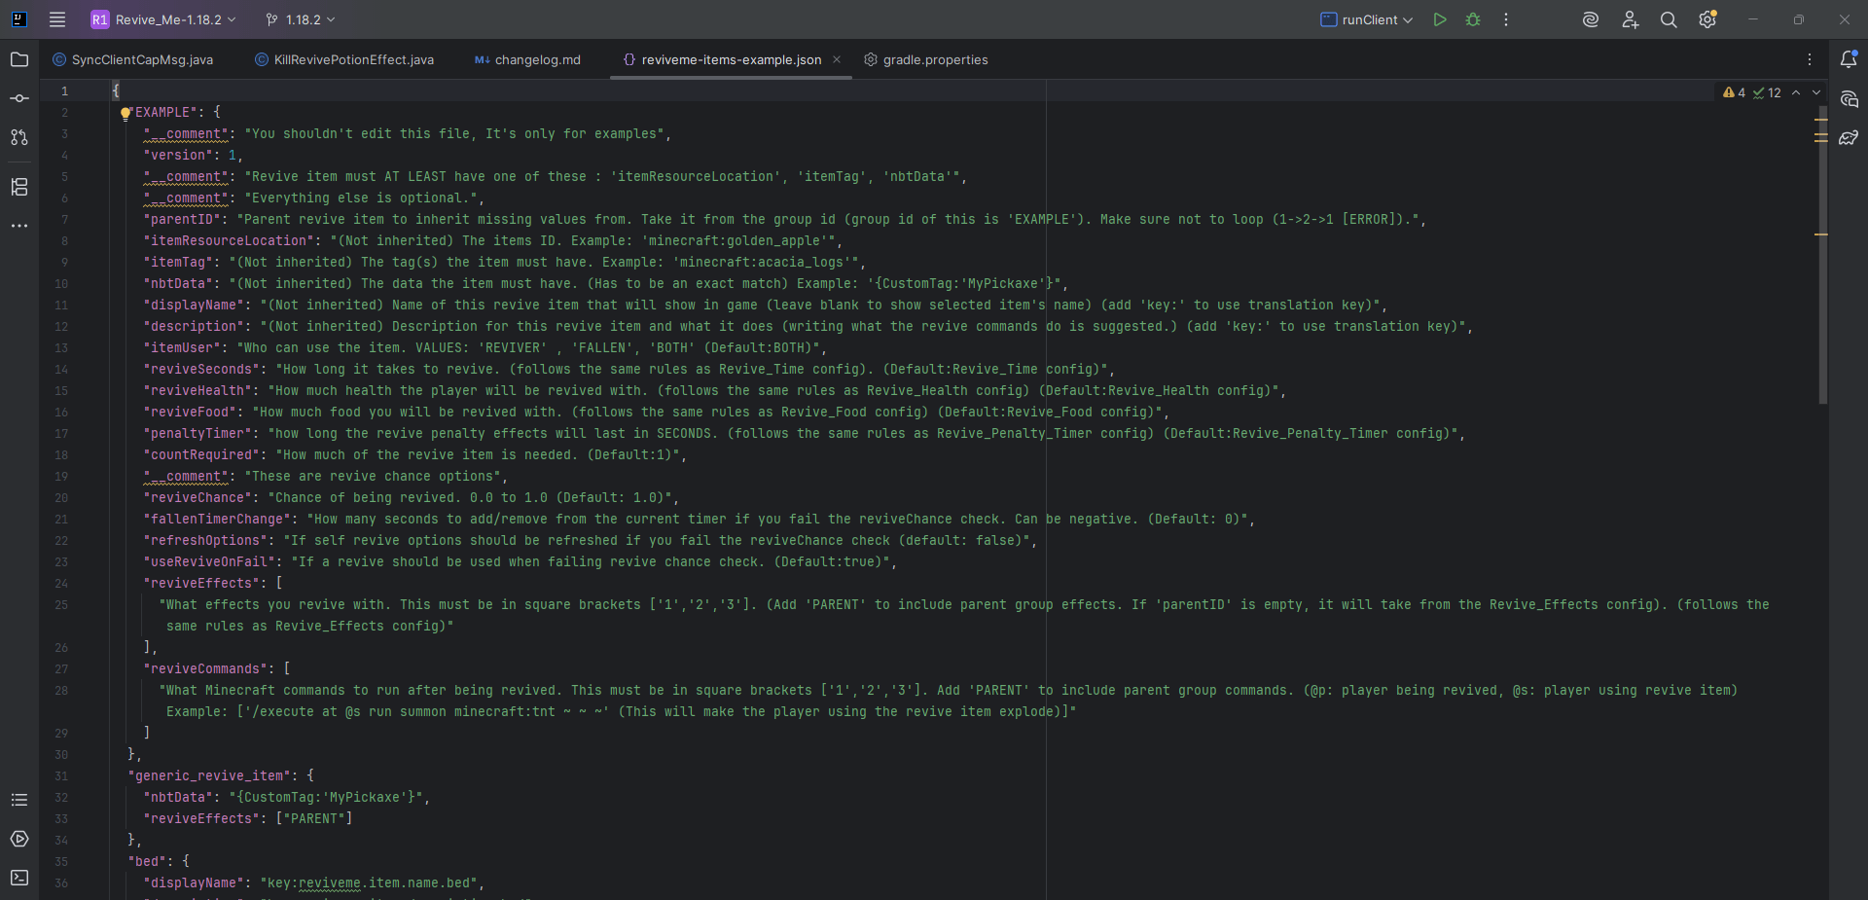Viewport: 1868px width, 900px height.
Task: Open the main hamburger menu
Action: coord(57,19)
